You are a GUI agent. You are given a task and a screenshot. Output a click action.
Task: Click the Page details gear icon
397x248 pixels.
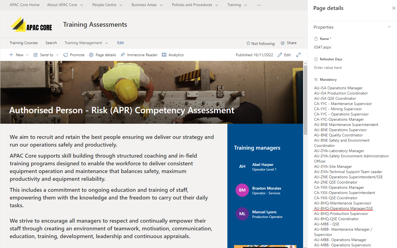click(x=91, y=55)
